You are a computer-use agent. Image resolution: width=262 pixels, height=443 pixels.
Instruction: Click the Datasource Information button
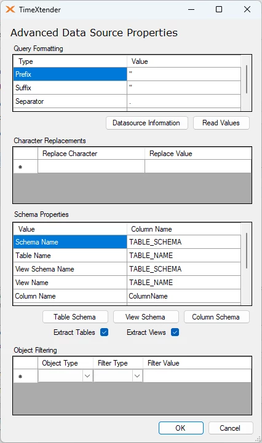(147, 123)
